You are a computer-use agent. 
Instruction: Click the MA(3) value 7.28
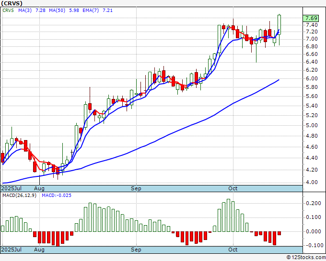click(40, 10)
